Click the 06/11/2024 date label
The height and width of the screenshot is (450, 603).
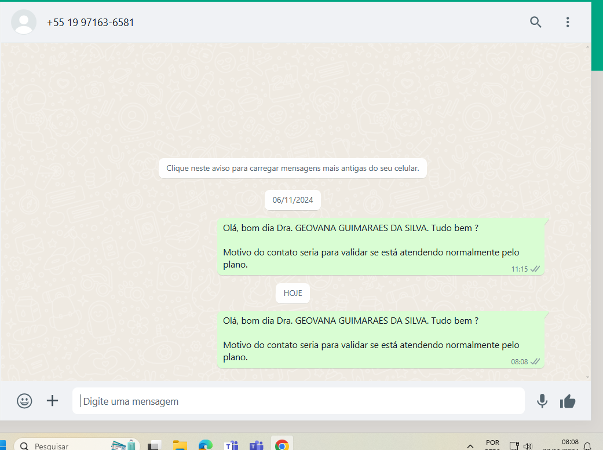pyautogui.click(x=293, y=200)
